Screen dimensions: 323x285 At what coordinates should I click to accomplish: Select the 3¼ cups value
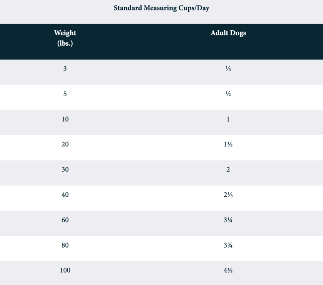click(x=228, y=220)
